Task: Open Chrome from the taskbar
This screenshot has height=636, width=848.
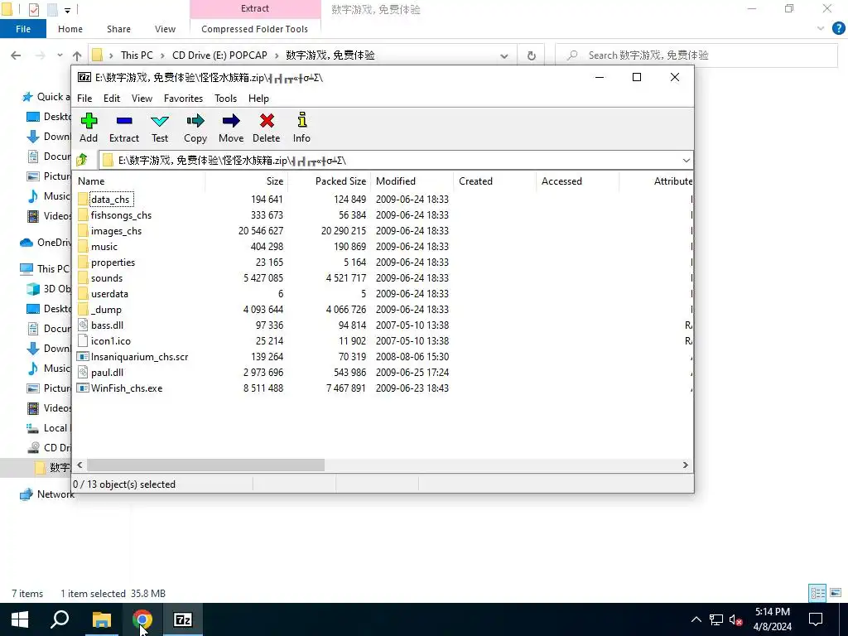Action: (x=142, y=619)
